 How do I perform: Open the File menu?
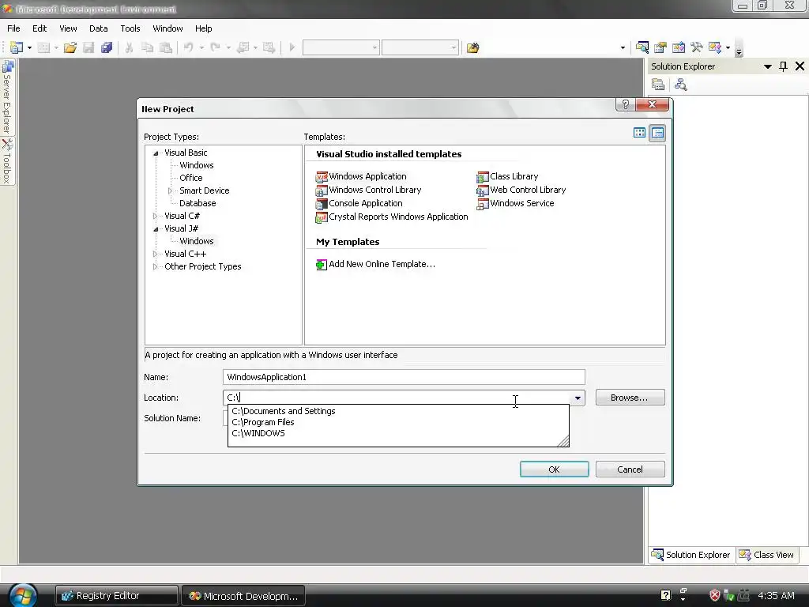13,28
